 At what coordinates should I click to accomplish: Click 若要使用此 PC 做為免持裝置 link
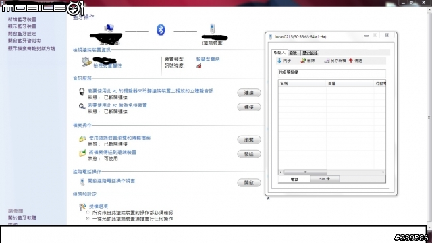117,105
